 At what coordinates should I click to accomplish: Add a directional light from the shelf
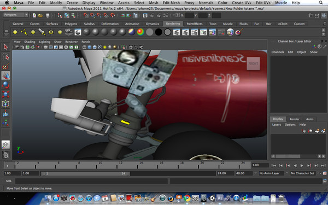(24, 32)
